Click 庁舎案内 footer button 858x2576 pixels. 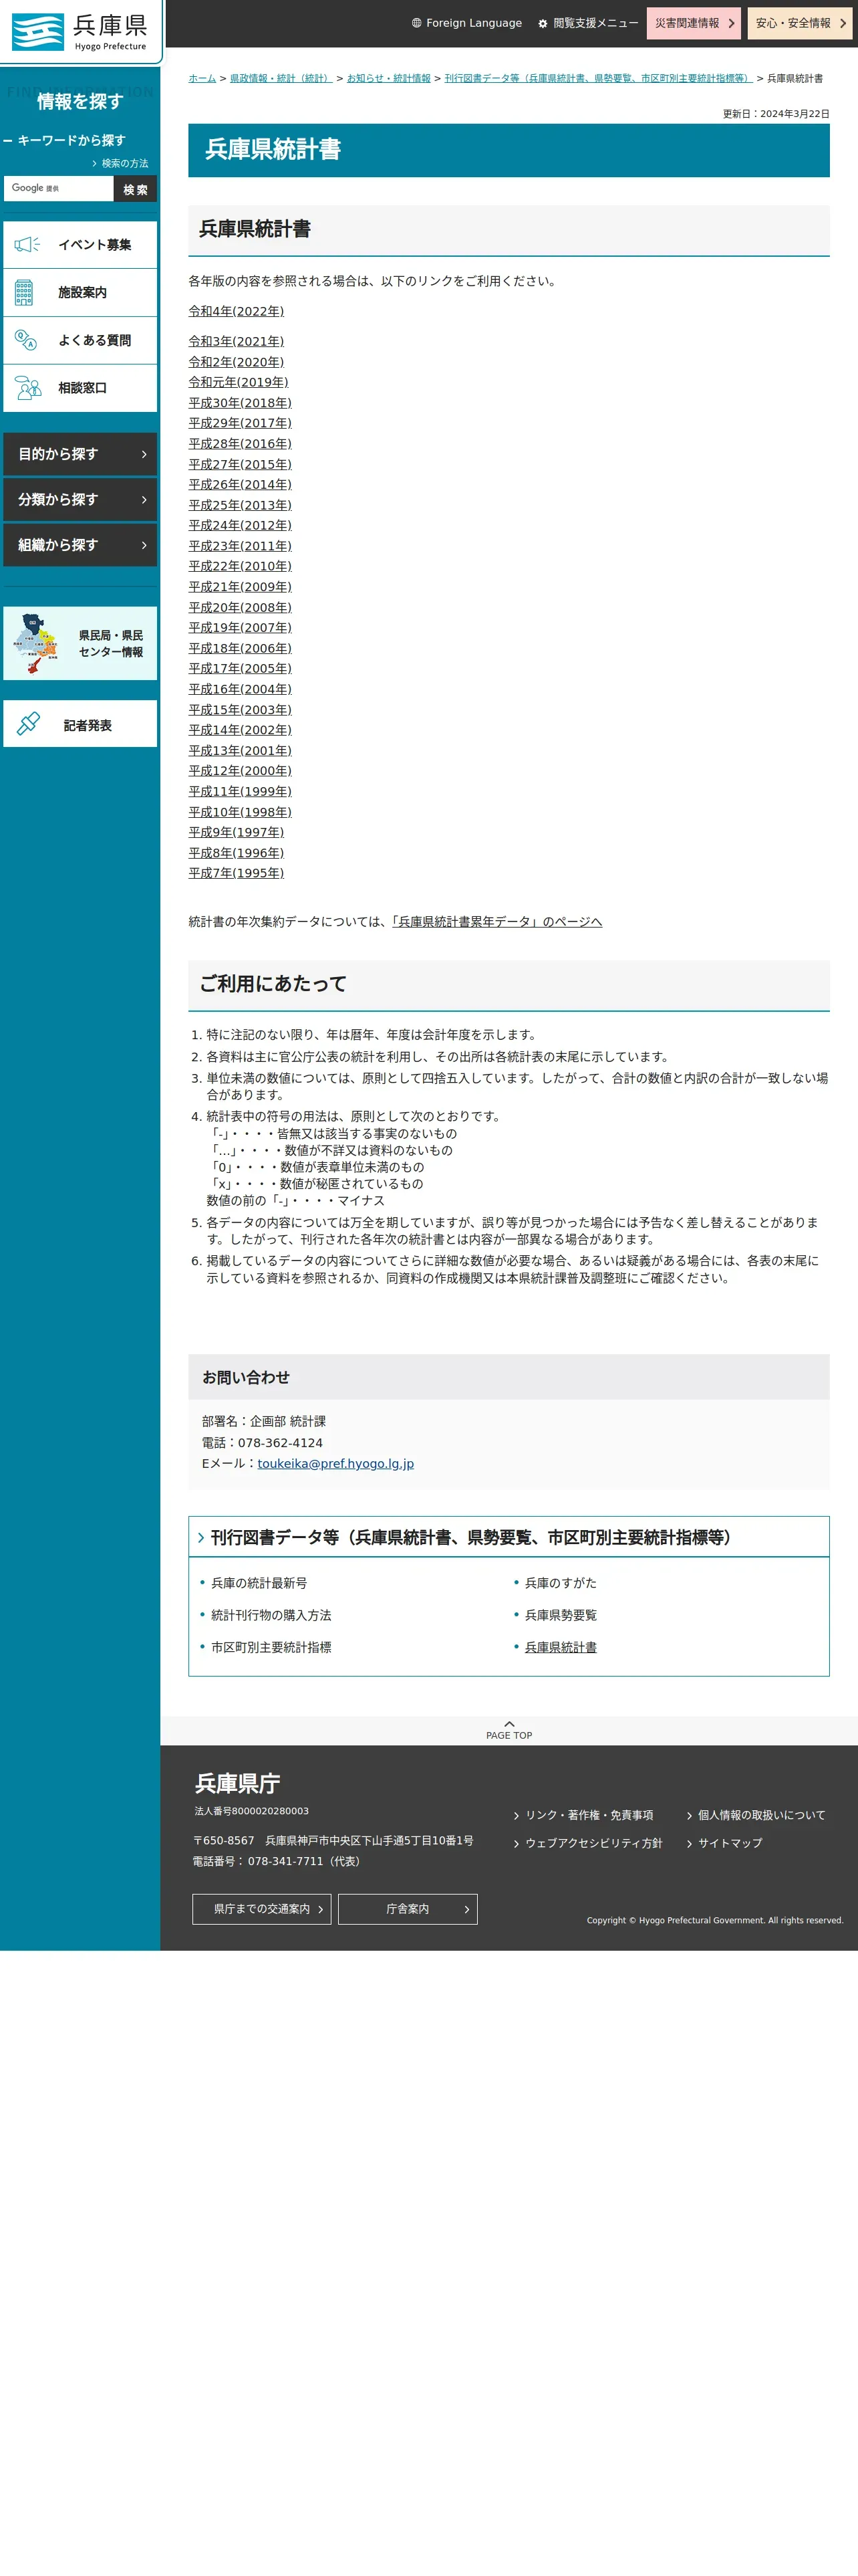tap(408, 1909)
